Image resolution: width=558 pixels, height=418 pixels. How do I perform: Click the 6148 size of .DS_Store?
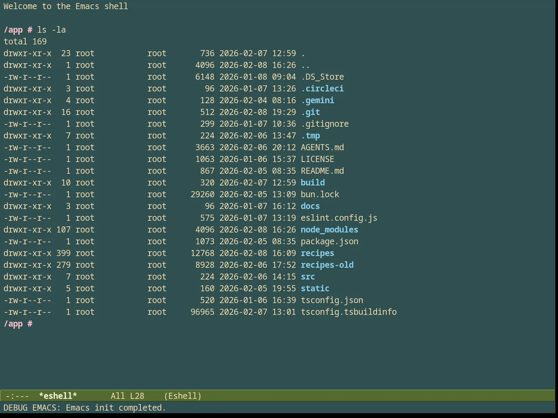coord(205,77)
